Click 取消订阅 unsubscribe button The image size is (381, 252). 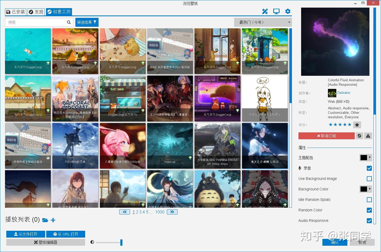tap(327, 136)
